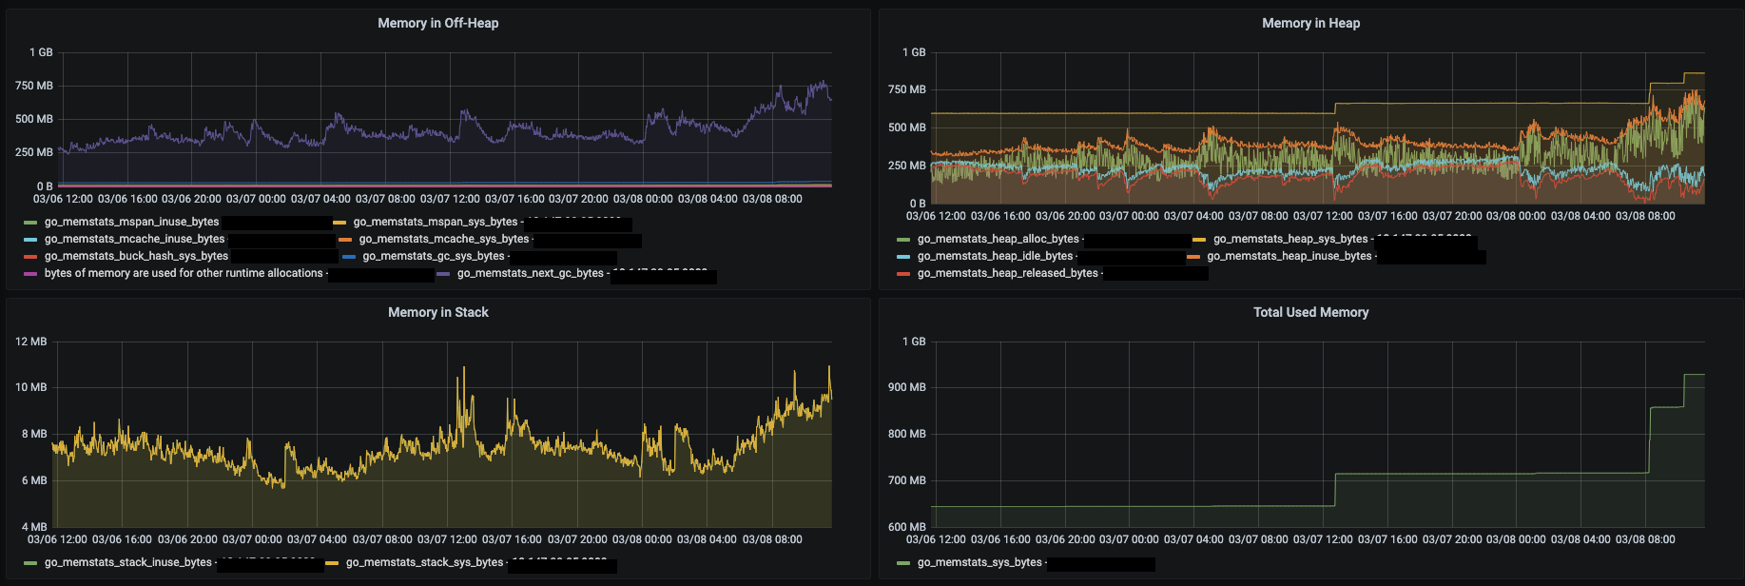This screenshot has height=586, width=1745.
Task: Toggle go_memstats_mcache_sys_bytes series in legend
Action: pyautogui.click(x=444, y=239)
